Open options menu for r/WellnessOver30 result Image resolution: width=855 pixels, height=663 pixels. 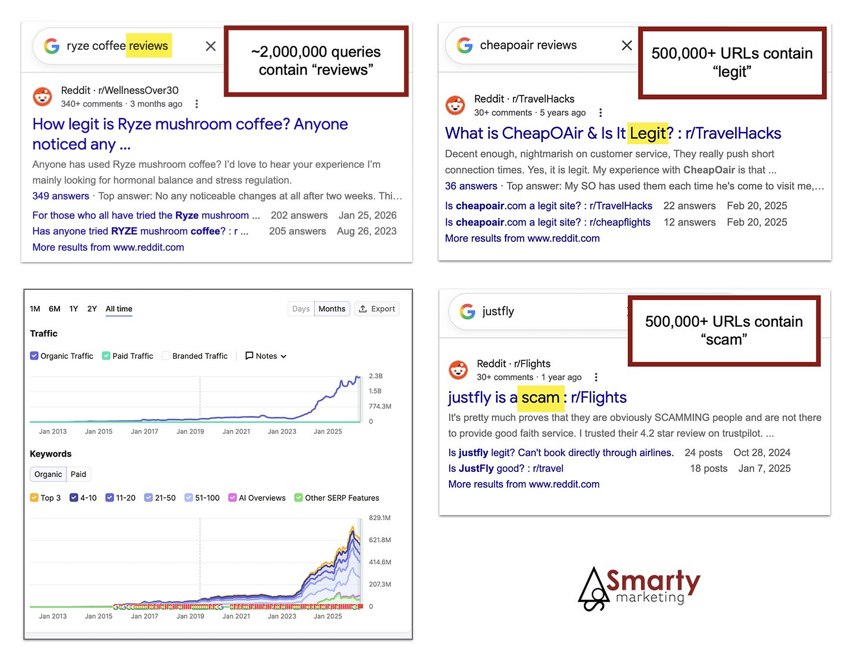coord(197,104)
